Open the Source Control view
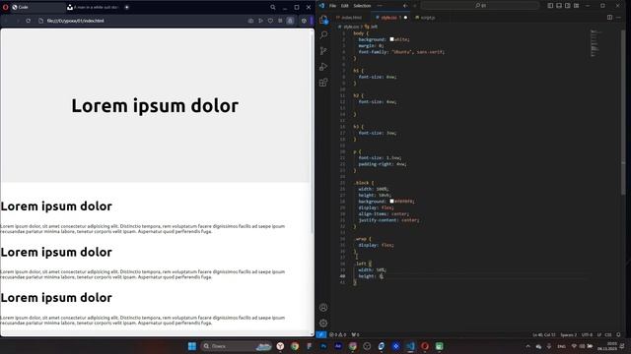Image resolution: width=631 pixels, height=354 pixels. [x=323, y=50]
